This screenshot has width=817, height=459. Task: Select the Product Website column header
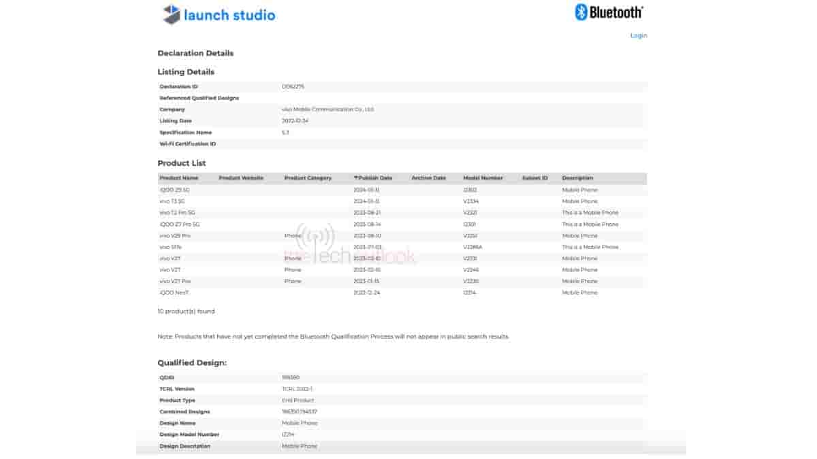241,178
